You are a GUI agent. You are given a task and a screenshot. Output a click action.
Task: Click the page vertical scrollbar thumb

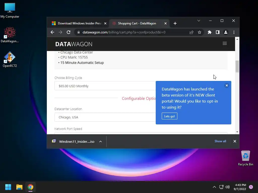(237, 66)
